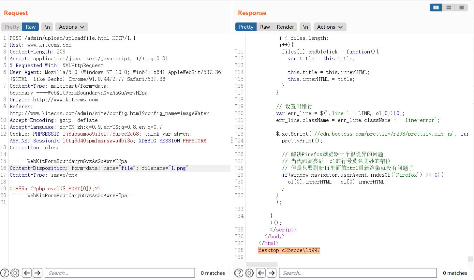Click the POST /admin/upload/uploadfile.html request line
Image resolution: width=474 pixels, height=280 pixels.
[73, 38]
